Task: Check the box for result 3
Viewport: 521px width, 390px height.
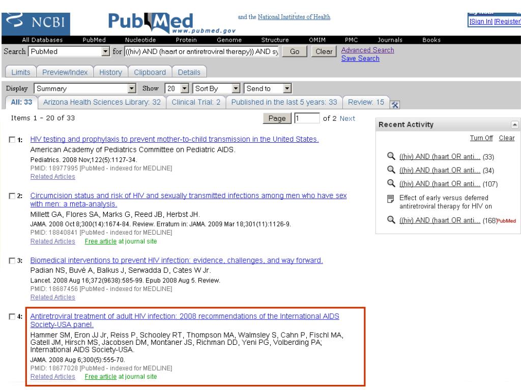Action: click(x=12, y=261)
